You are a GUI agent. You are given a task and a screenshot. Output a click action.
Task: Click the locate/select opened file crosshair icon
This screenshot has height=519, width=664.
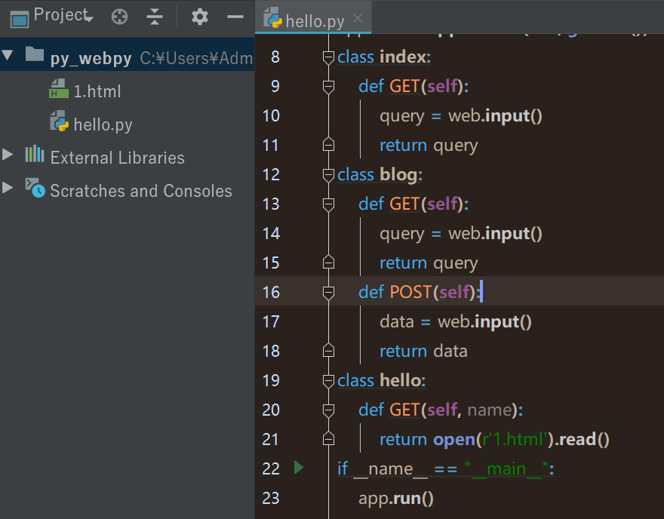[x=119, y=17]
